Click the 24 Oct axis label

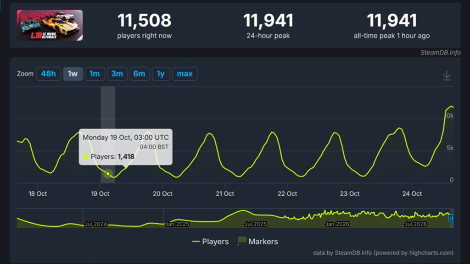412,194
